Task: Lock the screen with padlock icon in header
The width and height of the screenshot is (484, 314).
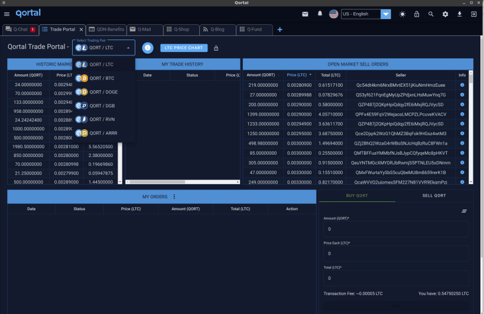Action: point(417,14)
